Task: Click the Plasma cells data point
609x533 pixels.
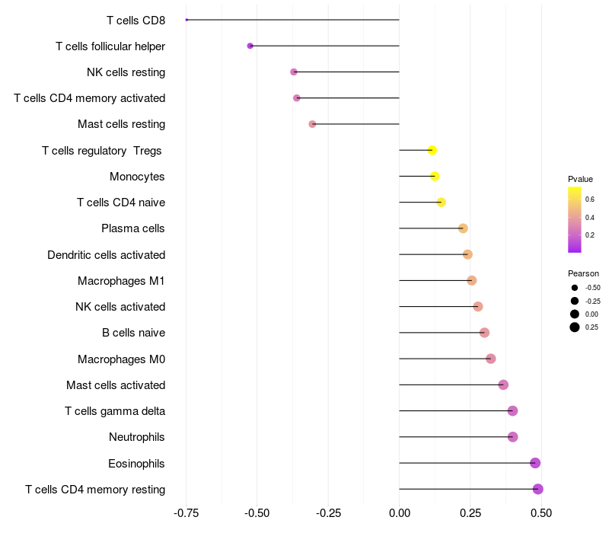Action: 463,228
